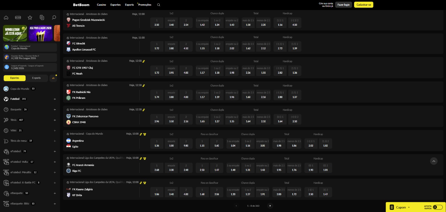Go to home icon in sidebar
Viewport: 446px width, 212px height.
(x=6, y=17)
